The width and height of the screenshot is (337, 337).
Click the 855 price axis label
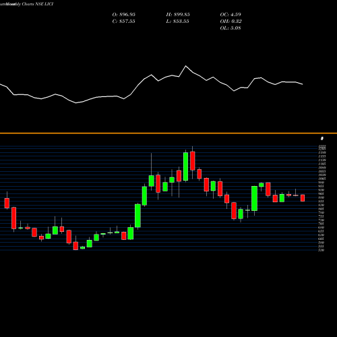(x=321, y=202)
